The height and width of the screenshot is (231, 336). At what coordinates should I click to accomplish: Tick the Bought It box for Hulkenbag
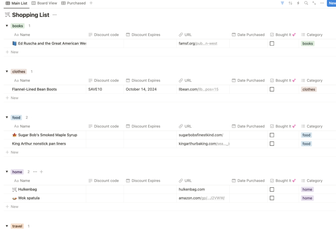click(x=272, y=189)
